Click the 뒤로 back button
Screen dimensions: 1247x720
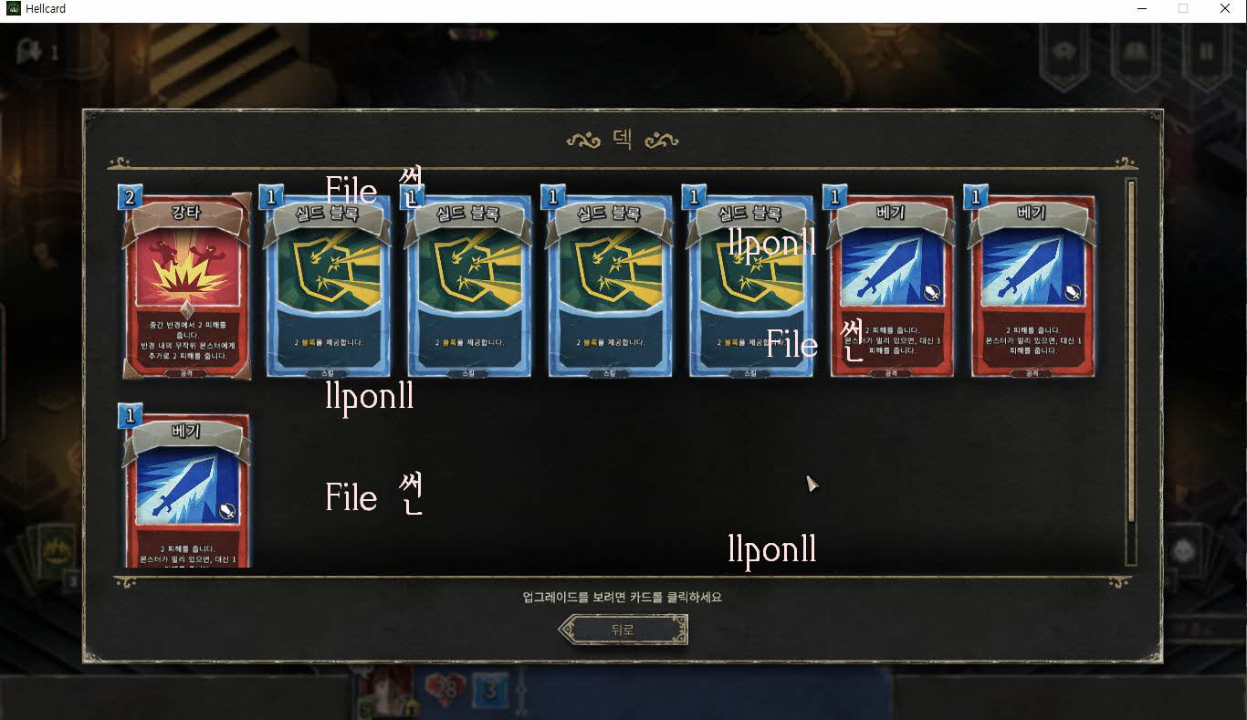tap(623, 630)
